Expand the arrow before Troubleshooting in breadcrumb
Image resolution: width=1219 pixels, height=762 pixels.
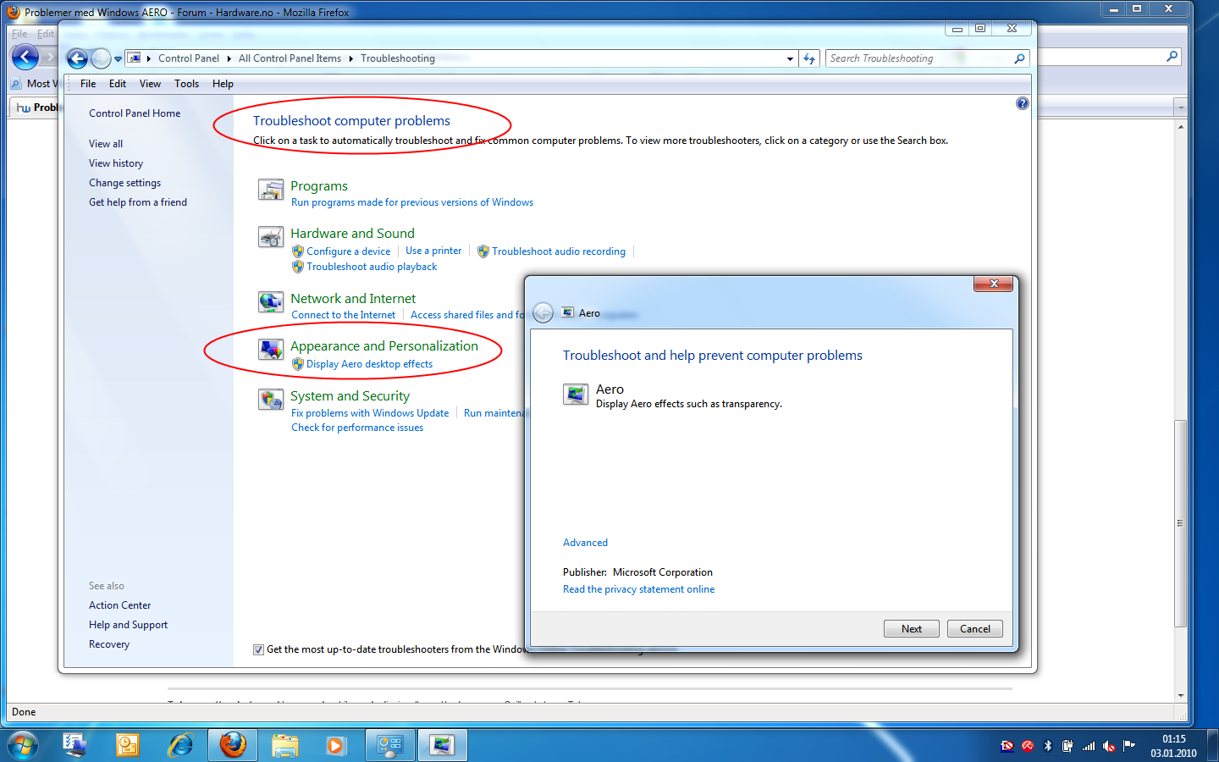pyautogui.click(x=350, y=58)
